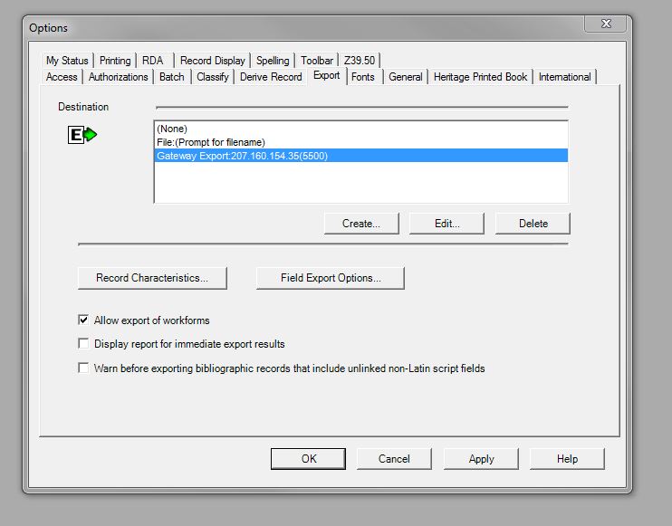Open Record Characteristics settings
672x526 pixels.
tap(152, 278)
